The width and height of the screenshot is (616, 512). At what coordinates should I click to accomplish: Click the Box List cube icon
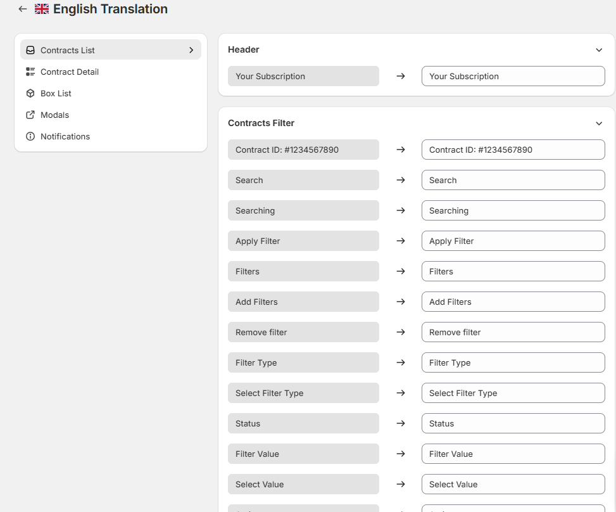(30, 93)
